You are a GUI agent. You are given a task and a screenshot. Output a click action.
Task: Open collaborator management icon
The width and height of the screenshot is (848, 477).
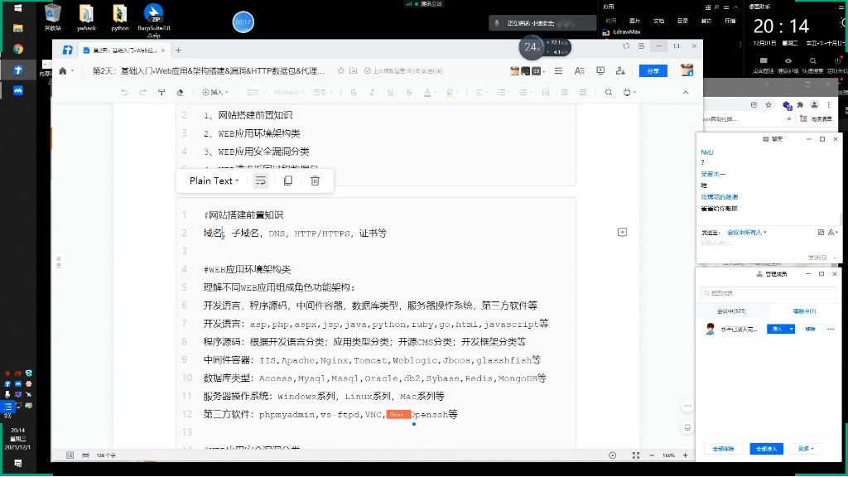[620, 71]
